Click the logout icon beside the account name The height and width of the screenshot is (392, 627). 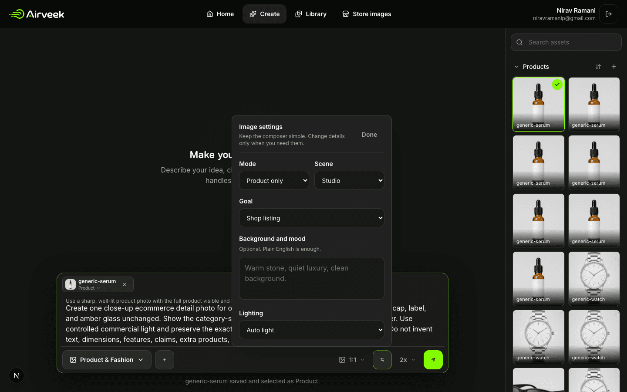609,14
